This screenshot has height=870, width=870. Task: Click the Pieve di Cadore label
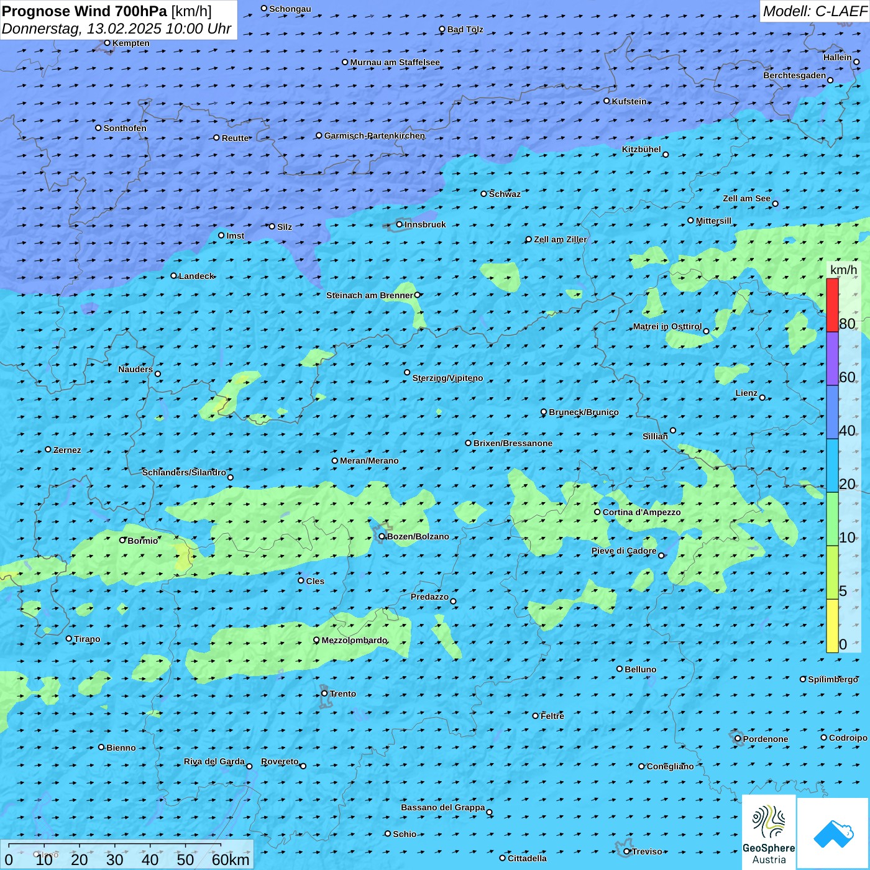click(x=624, y=551)
